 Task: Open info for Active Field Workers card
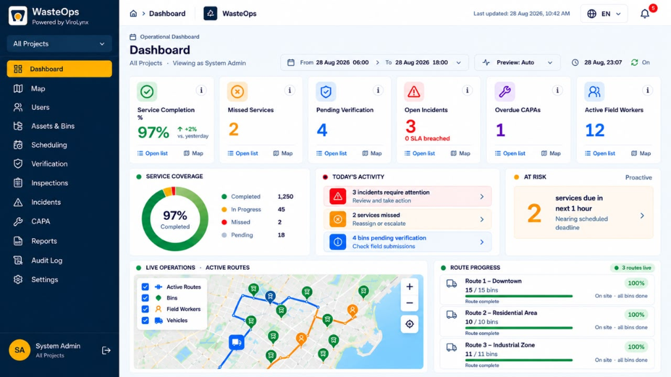(647, 90)
